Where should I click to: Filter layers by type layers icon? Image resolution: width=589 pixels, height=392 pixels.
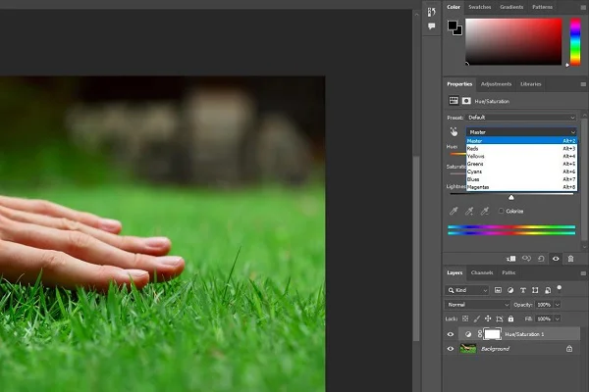(523, 290)
